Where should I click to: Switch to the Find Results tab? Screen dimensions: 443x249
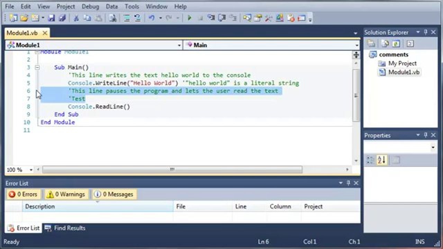[65, 228]
